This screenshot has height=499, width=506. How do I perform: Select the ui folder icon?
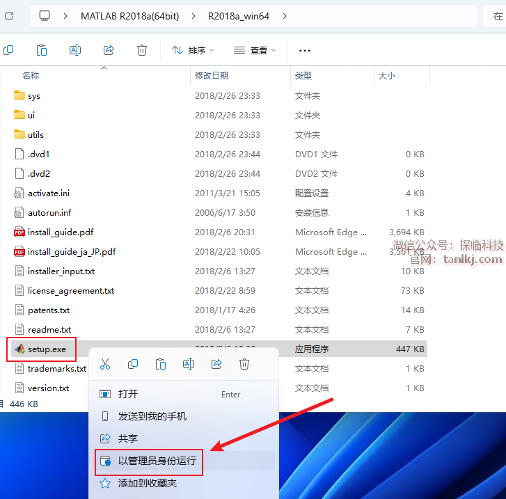point(19,115)
